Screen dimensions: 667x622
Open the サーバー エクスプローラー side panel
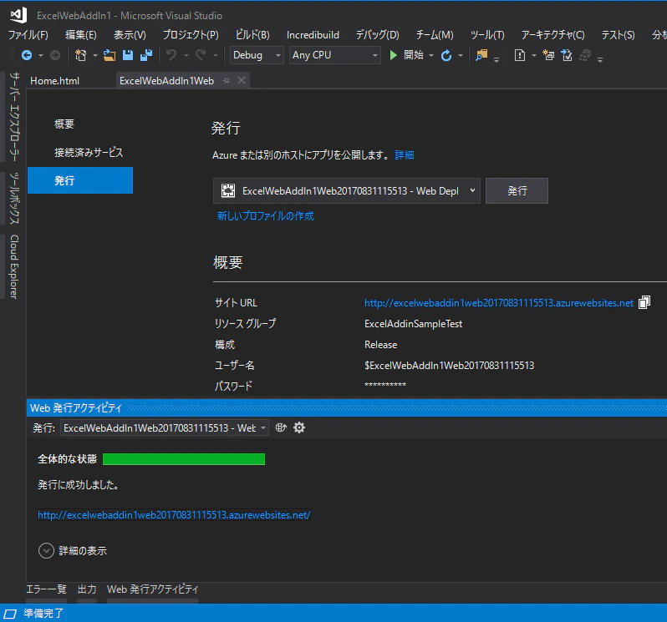click(x=14, y=117)
